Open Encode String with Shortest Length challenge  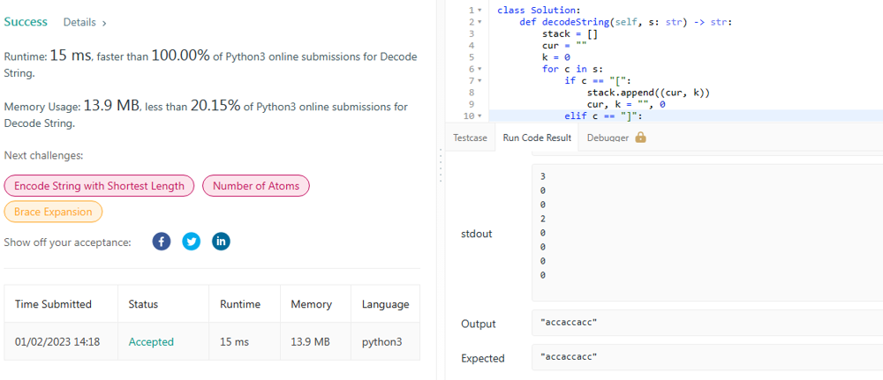pos(99,186)
